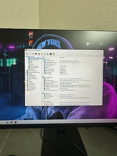Click the grayed Report page toolbar icon
Image resolution: width=117 pixels, height=156 pixels.
pyautogui.click(x=30, y=54)
